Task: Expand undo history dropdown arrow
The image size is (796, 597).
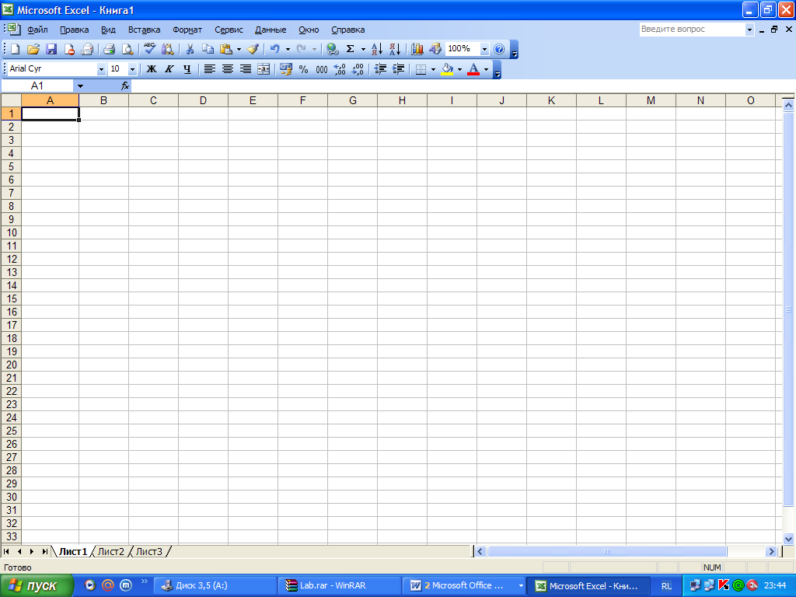Action: (288, 49)
